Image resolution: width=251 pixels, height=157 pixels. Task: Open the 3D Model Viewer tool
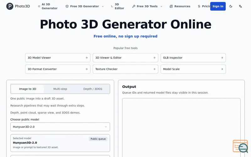pyautogui.click(x=58, y=58)
